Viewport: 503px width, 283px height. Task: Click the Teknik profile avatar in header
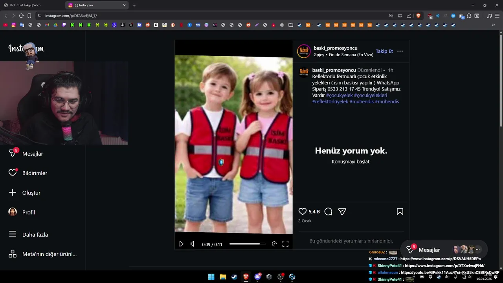tap(304, 51)
